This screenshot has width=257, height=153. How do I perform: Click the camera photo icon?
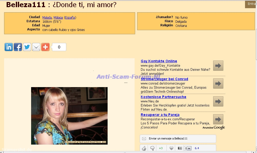(180, 148)
